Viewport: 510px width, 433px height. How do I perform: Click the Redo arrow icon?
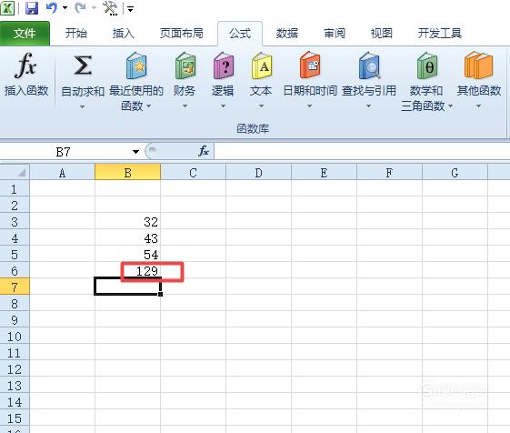point(80,7)
